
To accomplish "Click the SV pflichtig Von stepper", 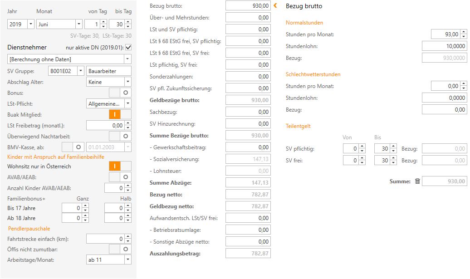I will coord(362,148).
